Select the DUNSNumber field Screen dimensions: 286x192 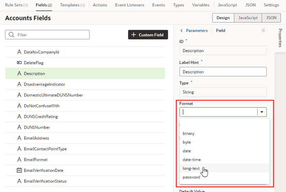point(85,127)
